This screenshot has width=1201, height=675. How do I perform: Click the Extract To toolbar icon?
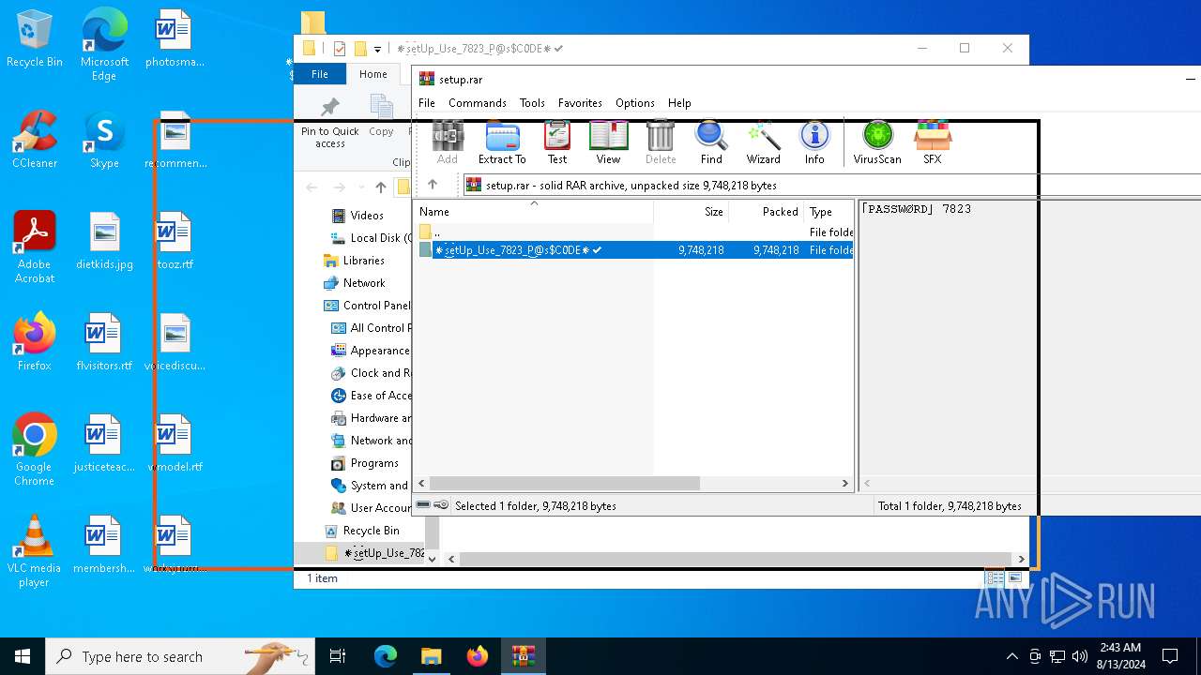pyautogui.click(x=502, y=142)
